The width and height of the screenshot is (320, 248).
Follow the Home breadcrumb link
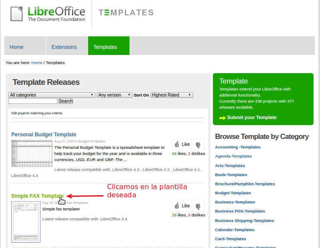click(x=37, y=63)
